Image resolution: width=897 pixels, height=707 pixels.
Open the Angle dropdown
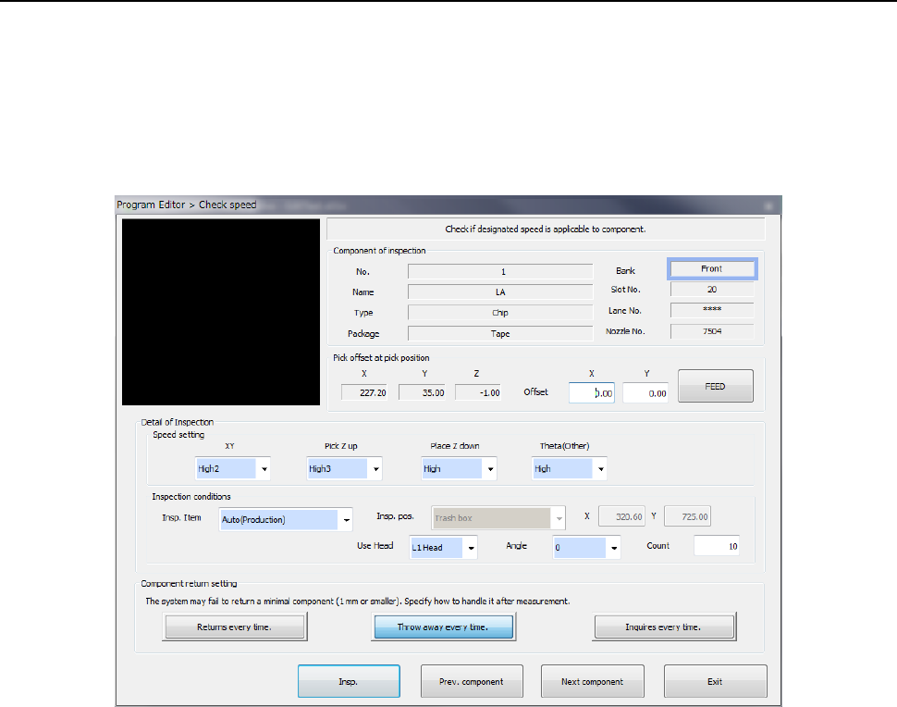pos(586,547)
